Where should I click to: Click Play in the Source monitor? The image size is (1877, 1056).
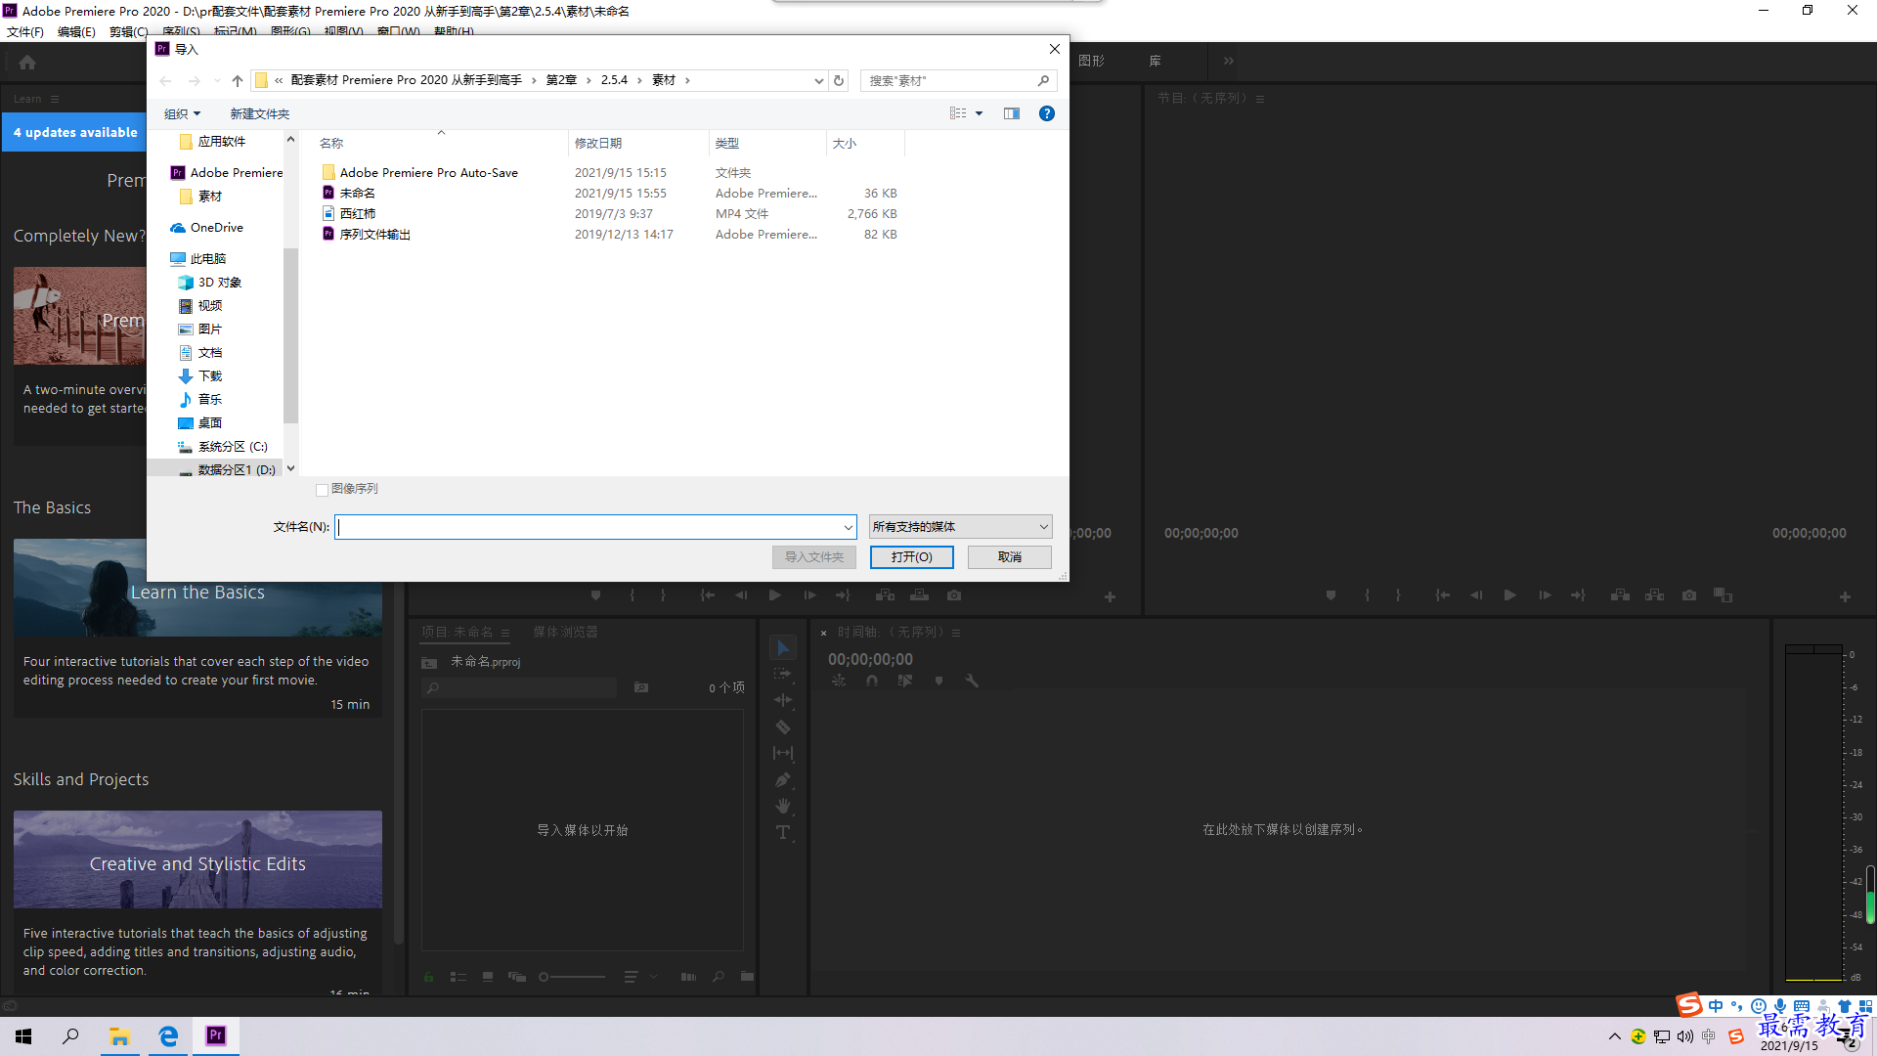[x=774, y=595]
